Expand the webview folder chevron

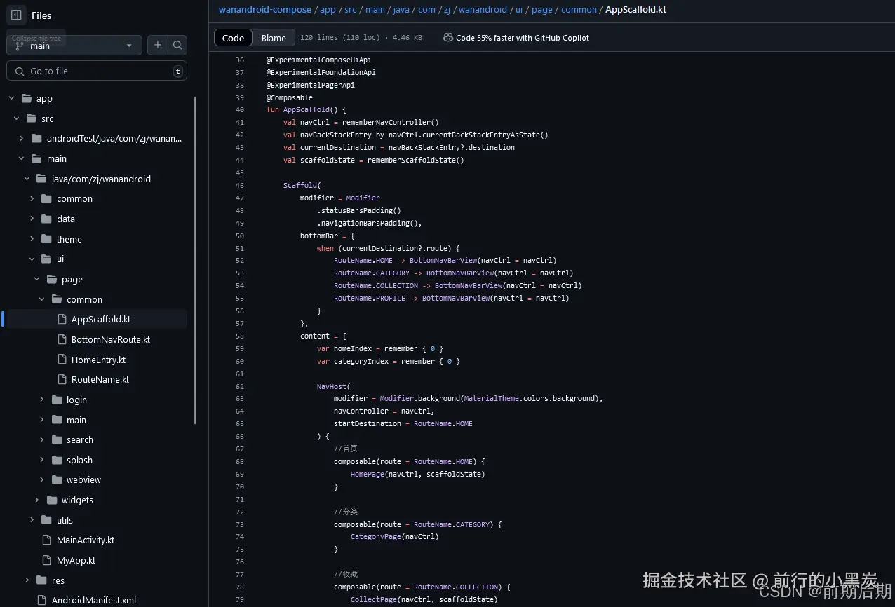[42, 479]
